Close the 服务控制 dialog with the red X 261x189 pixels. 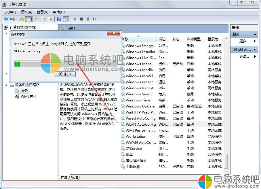pyautogui.click(x=113, y=33)
